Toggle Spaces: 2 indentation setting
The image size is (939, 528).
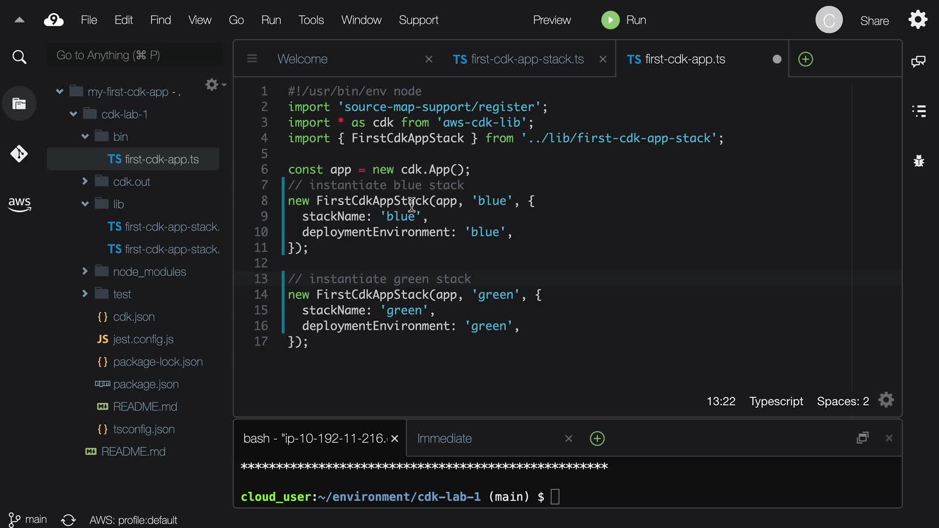(x=843, y=401)
